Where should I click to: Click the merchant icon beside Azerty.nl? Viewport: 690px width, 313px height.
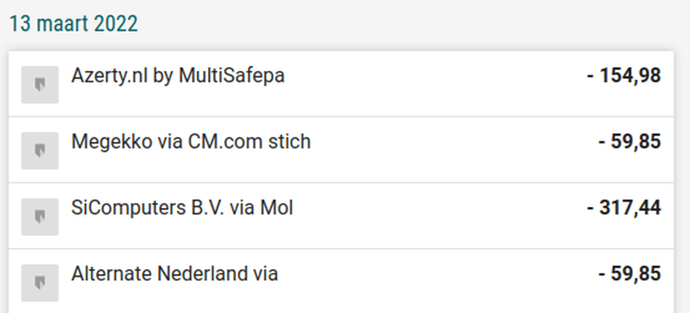pos(40,84)
